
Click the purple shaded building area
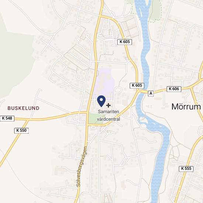104,82
